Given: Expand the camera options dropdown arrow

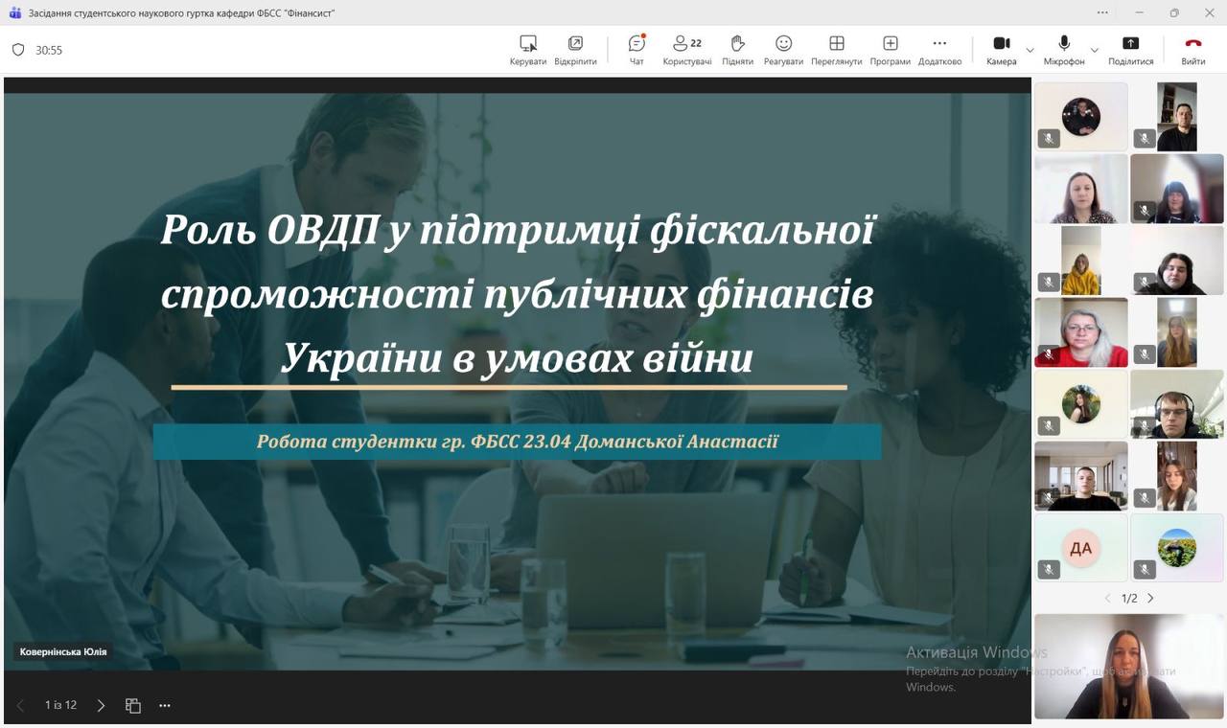Looking at the screenshot, I should pyautogui.click(x=1030, y=50).
